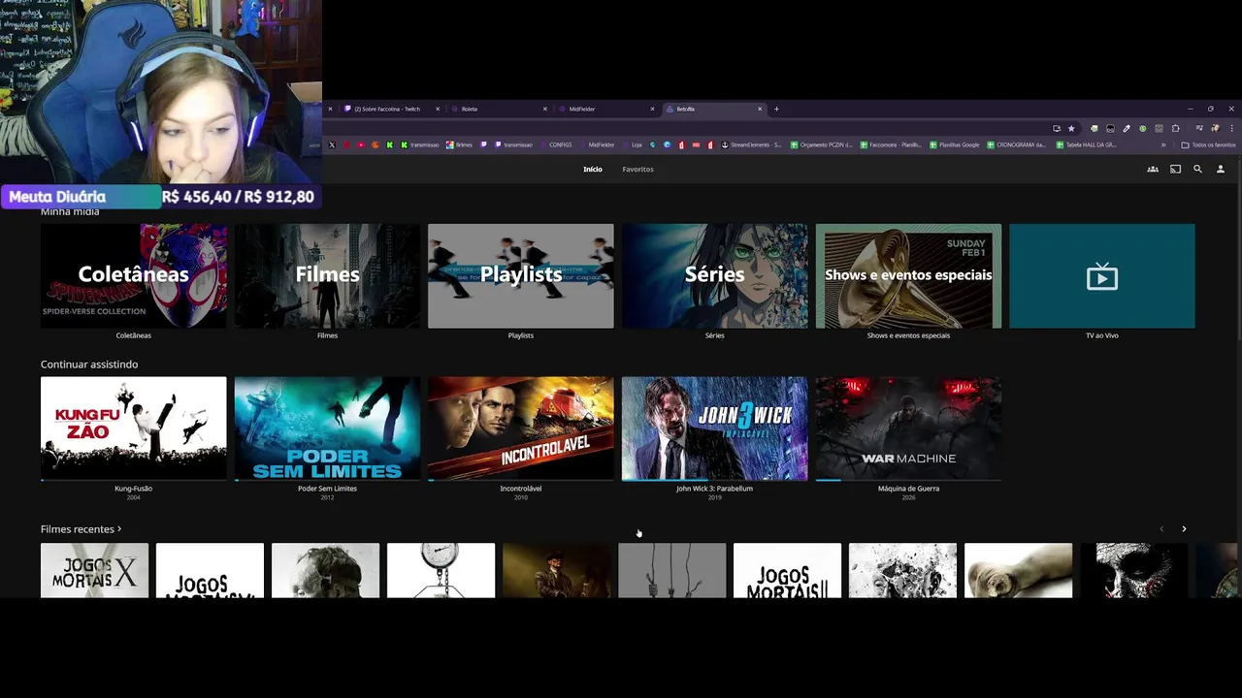Screen dimensions: 1242x698
Task: Resume Máquina de Guerra thumbnail
Action: 908,428
